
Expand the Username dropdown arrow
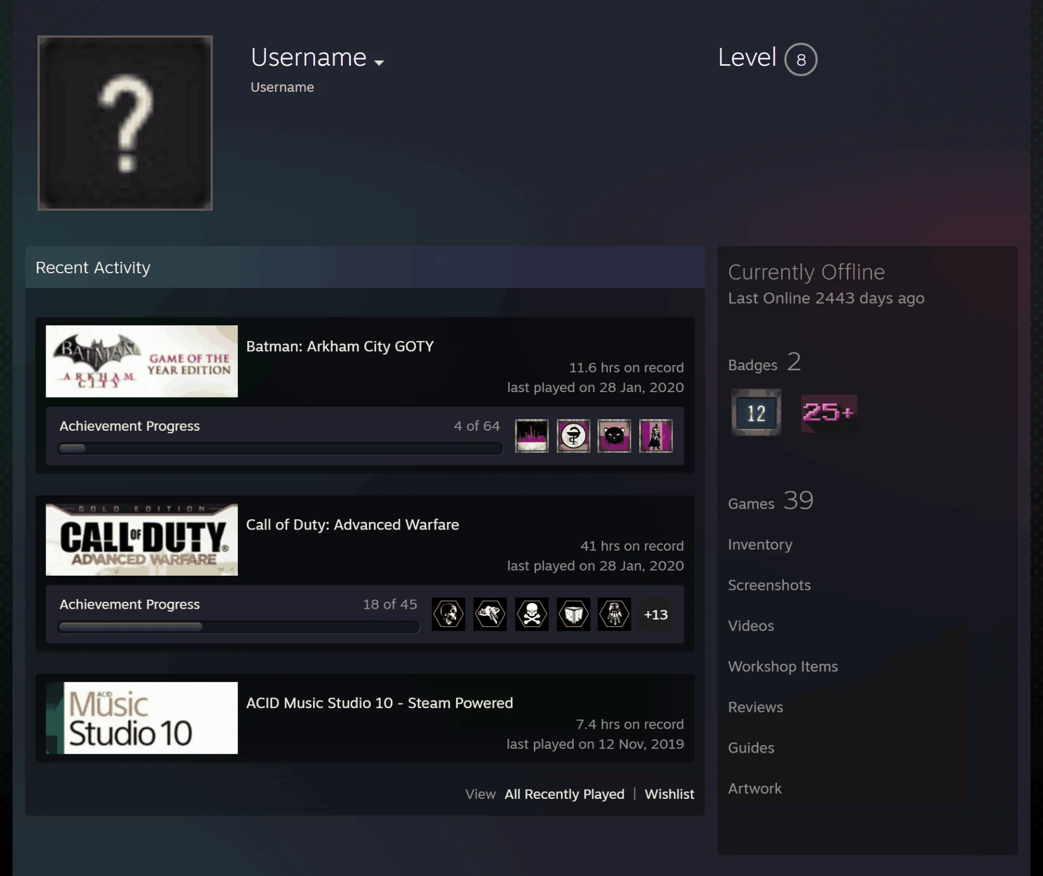pos(379,62)
